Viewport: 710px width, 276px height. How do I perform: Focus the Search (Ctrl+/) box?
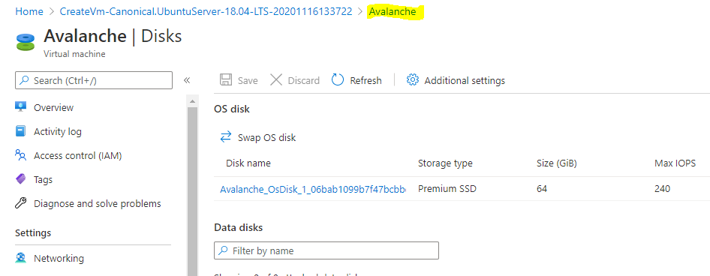click(x=94, y=80)
